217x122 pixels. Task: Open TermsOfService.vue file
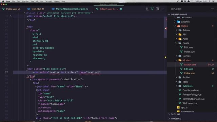coord(193,99)
